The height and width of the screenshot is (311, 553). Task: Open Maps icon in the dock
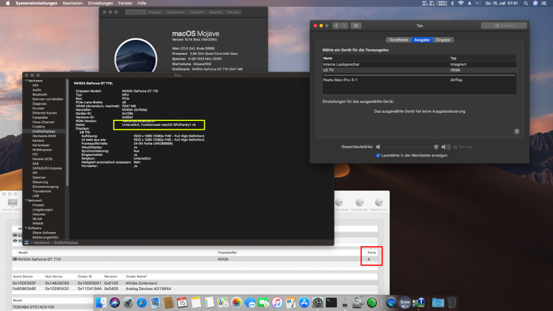tap(223, 303)
